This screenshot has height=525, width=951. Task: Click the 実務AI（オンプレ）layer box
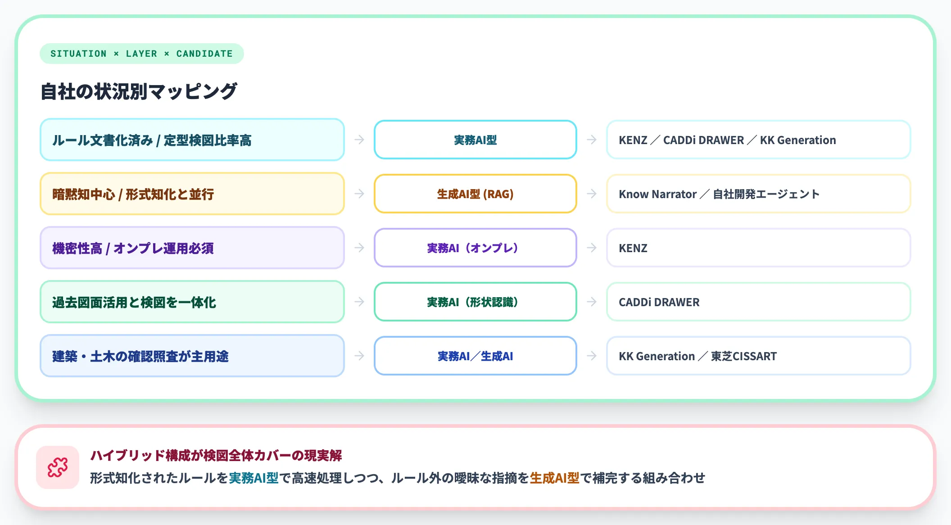pyautogui.click(x=475, y=248)
